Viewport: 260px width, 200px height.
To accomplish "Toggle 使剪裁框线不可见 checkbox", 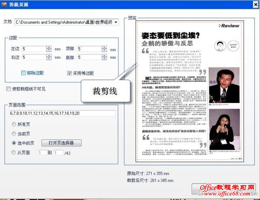I will point(8,89).
